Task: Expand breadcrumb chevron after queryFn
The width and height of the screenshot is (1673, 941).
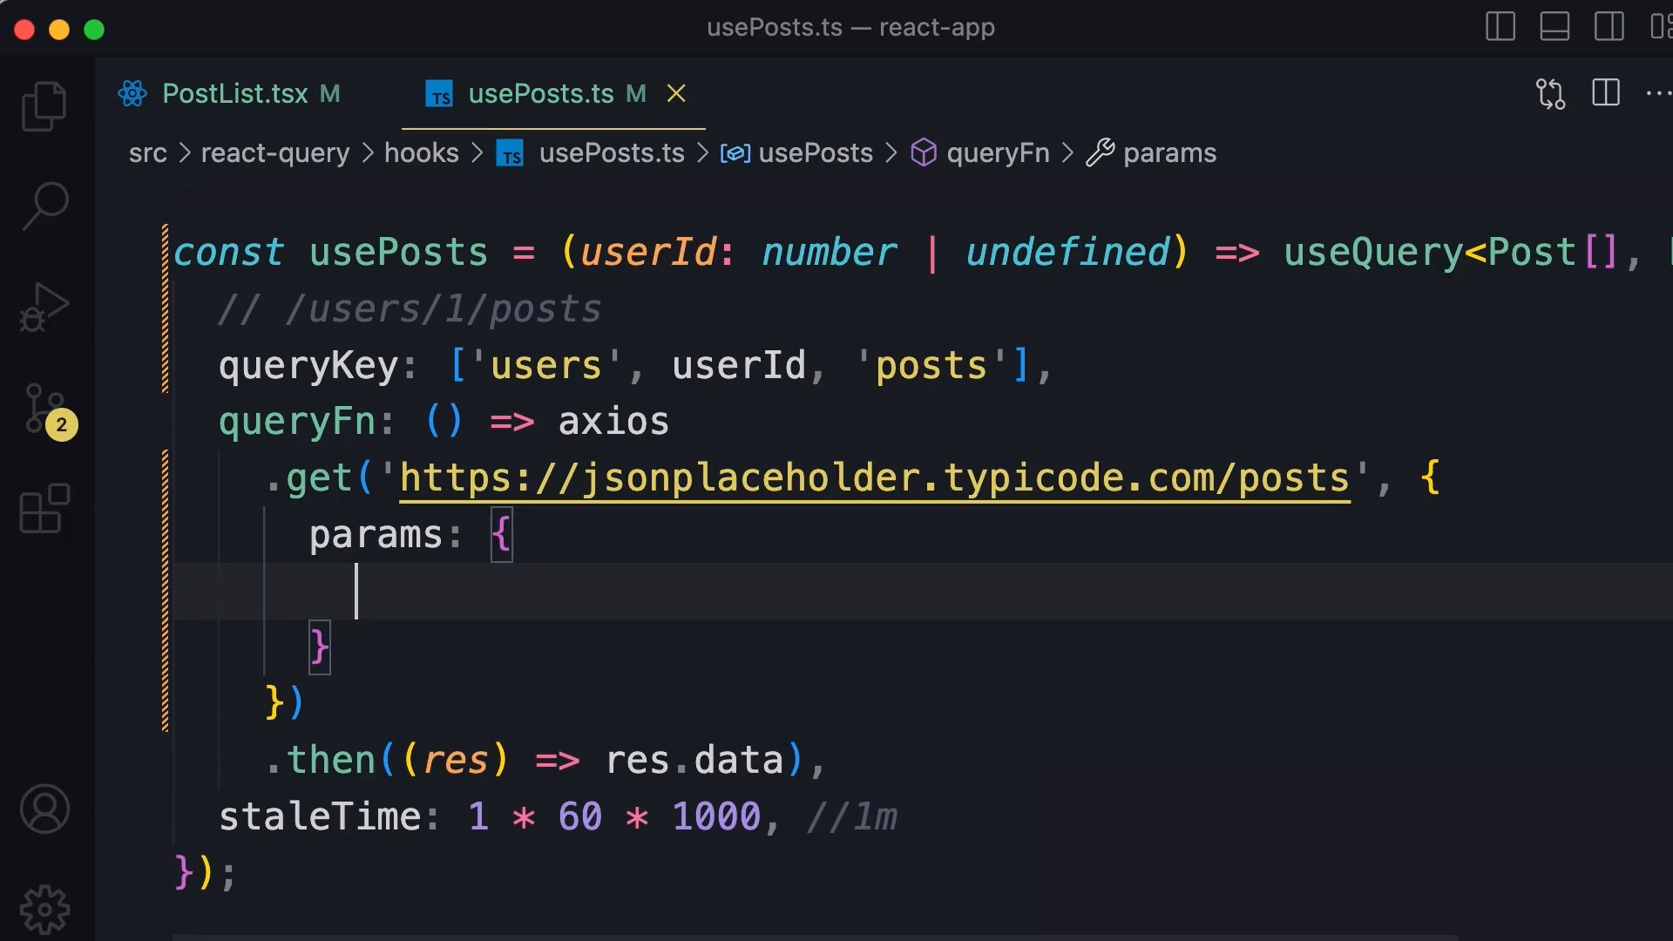Action: click(1067, 153)
